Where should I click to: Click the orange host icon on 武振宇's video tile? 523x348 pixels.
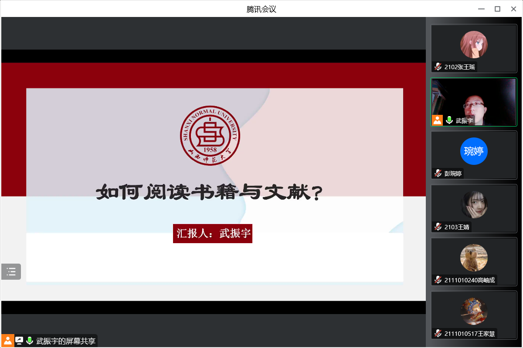tap(437, 120)
